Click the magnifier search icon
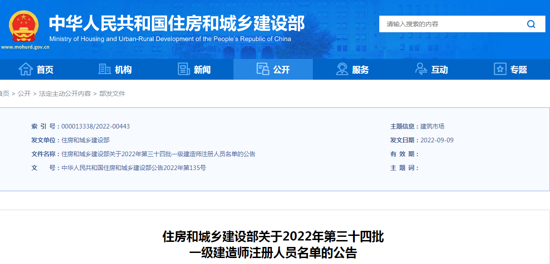Viewport: 550px width, 264px height. click(x=531, y=24)
